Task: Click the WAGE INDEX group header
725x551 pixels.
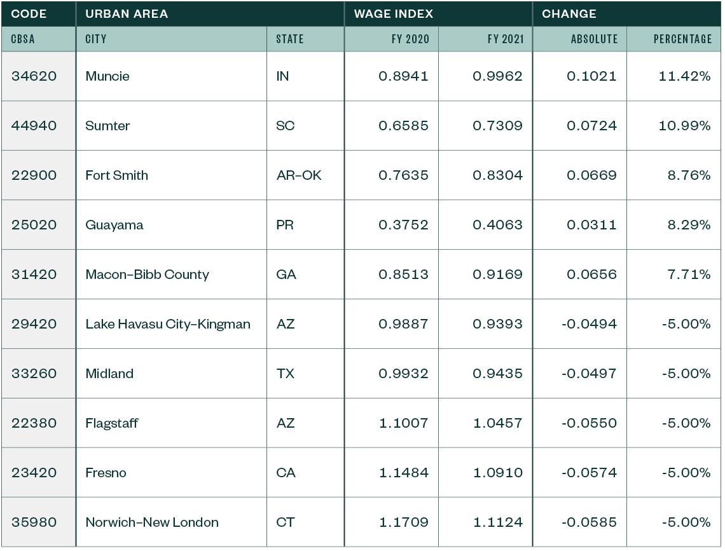Action: pyautogui.click(x=386, y=13)
